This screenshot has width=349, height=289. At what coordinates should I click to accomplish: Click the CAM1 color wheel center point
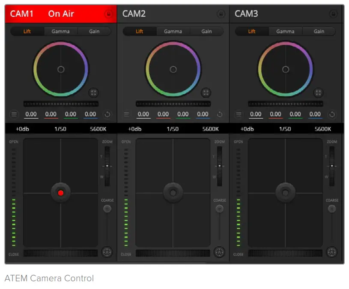61,70
